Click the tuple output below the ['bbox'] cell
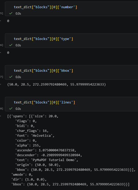The height and width of the screenshot is (190, 138). (x=56, y=85)
